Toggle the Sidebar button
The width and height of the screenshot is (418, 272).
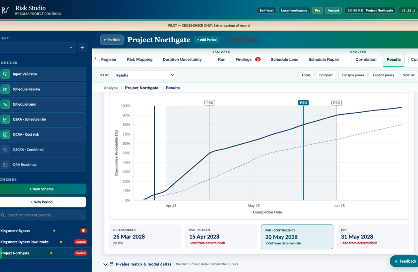[x=409, y=75]
